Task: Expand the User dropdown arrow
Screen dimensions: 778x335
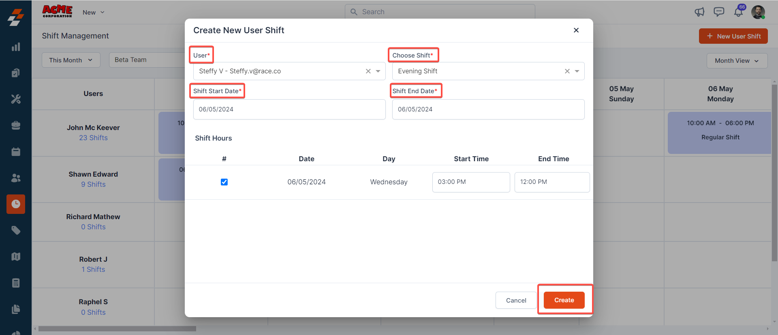Action: (378, 71)
